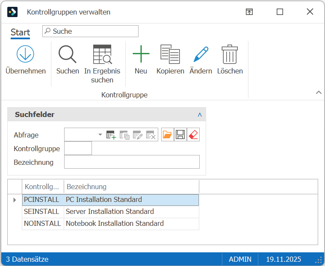
Task: Click the application logo in title bar
Action: point(12,12)
